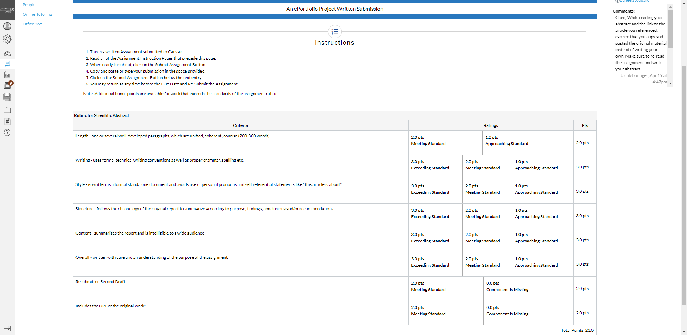Select Exceeding Standard rating in Writing row

[435, 167]
